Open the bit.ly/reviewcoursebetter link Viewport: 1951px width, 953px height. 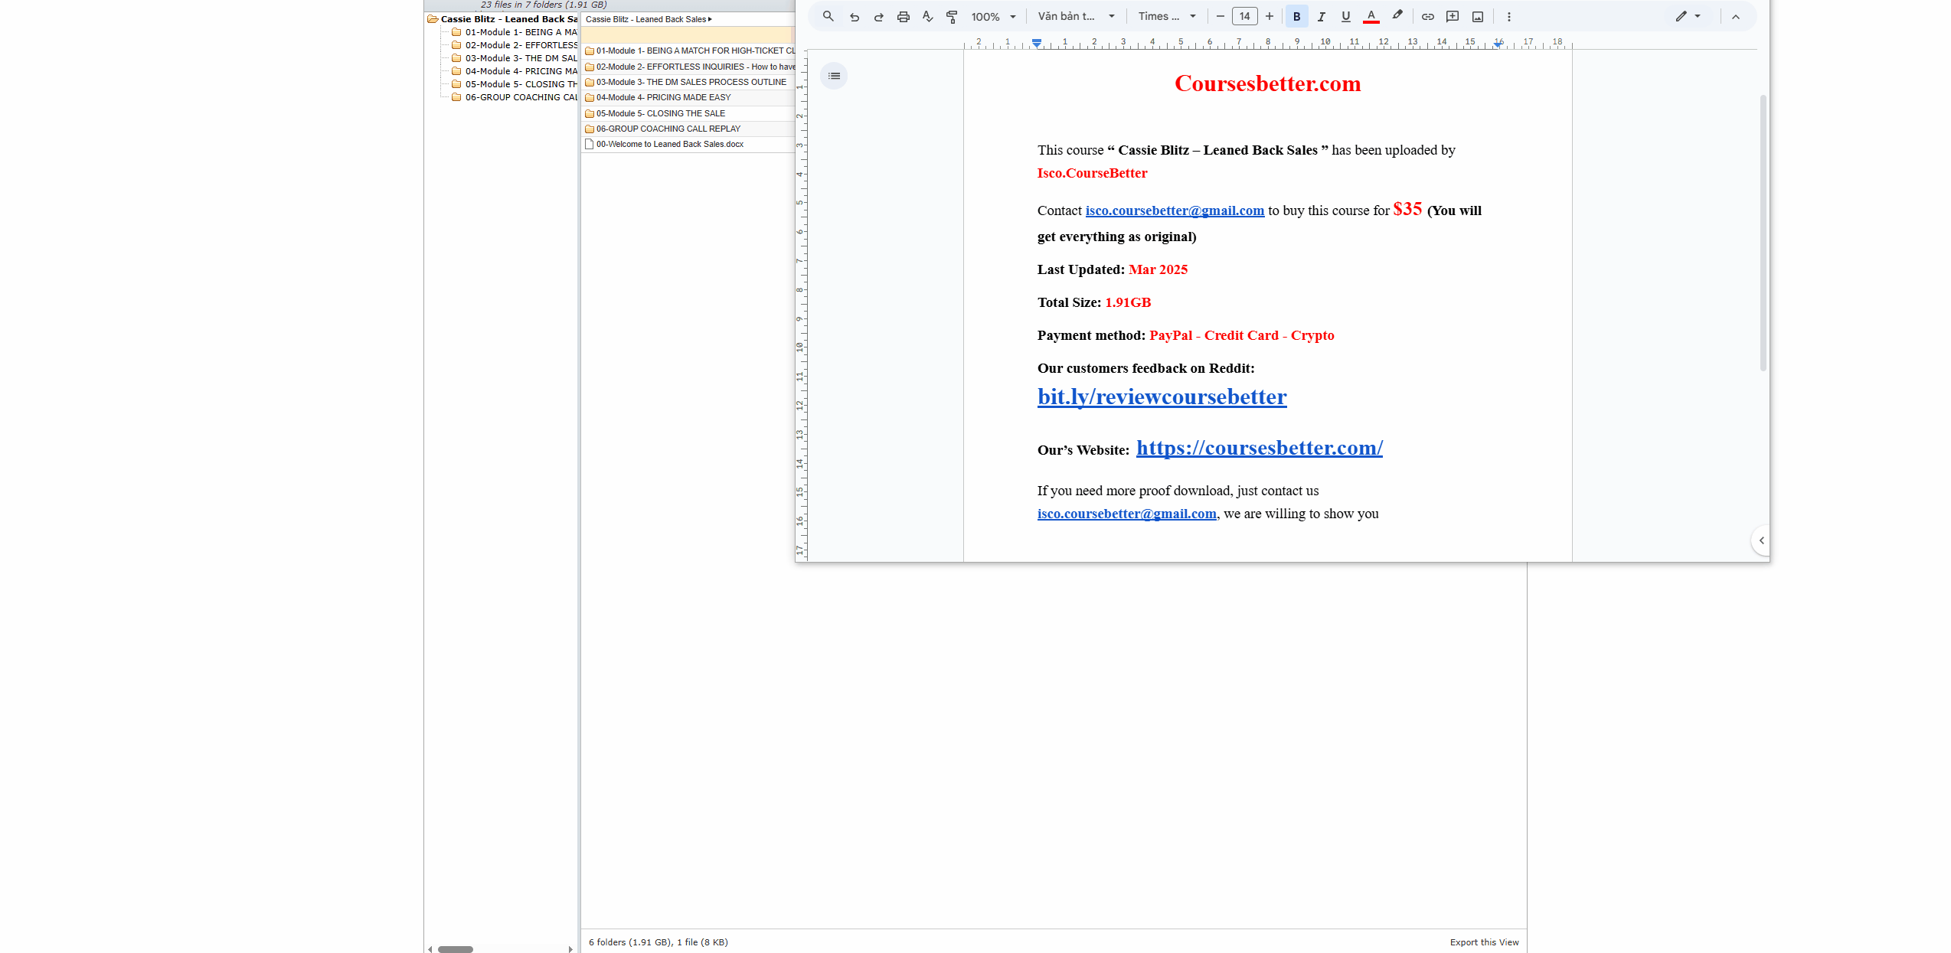click(1162, 397)
